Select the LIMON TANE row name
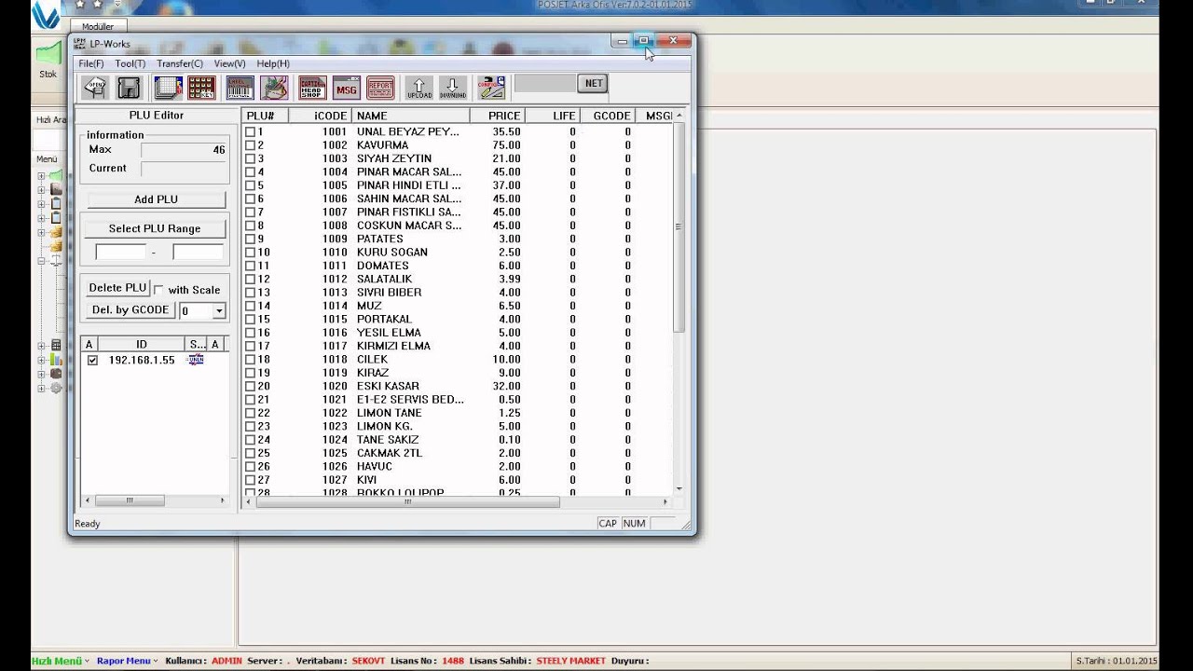 [390, 413]
